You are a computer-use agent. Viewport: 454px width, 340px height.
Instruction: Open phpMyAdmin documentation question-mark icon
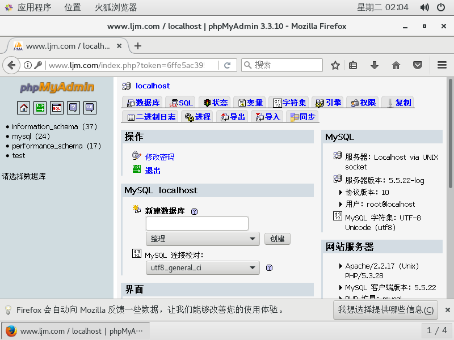coord(73,108)
